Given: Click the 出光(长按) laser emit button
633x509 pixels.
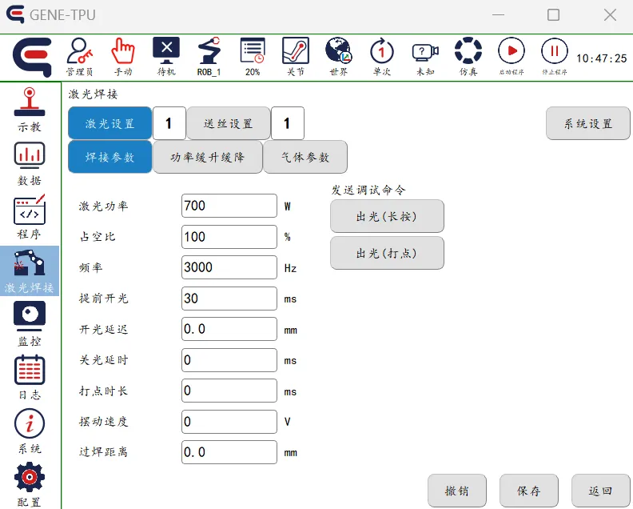Looking at the screenshot, I should pos(387,216).
